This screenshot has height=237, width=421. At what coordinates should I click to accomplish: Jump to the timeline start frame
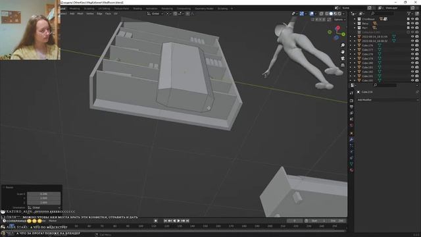click(165, 221)
